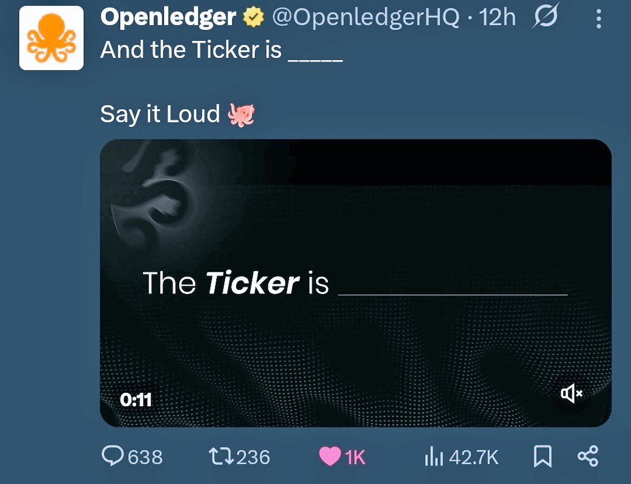
Task: Open the Openledger display name link
Action: coord(168,17)
